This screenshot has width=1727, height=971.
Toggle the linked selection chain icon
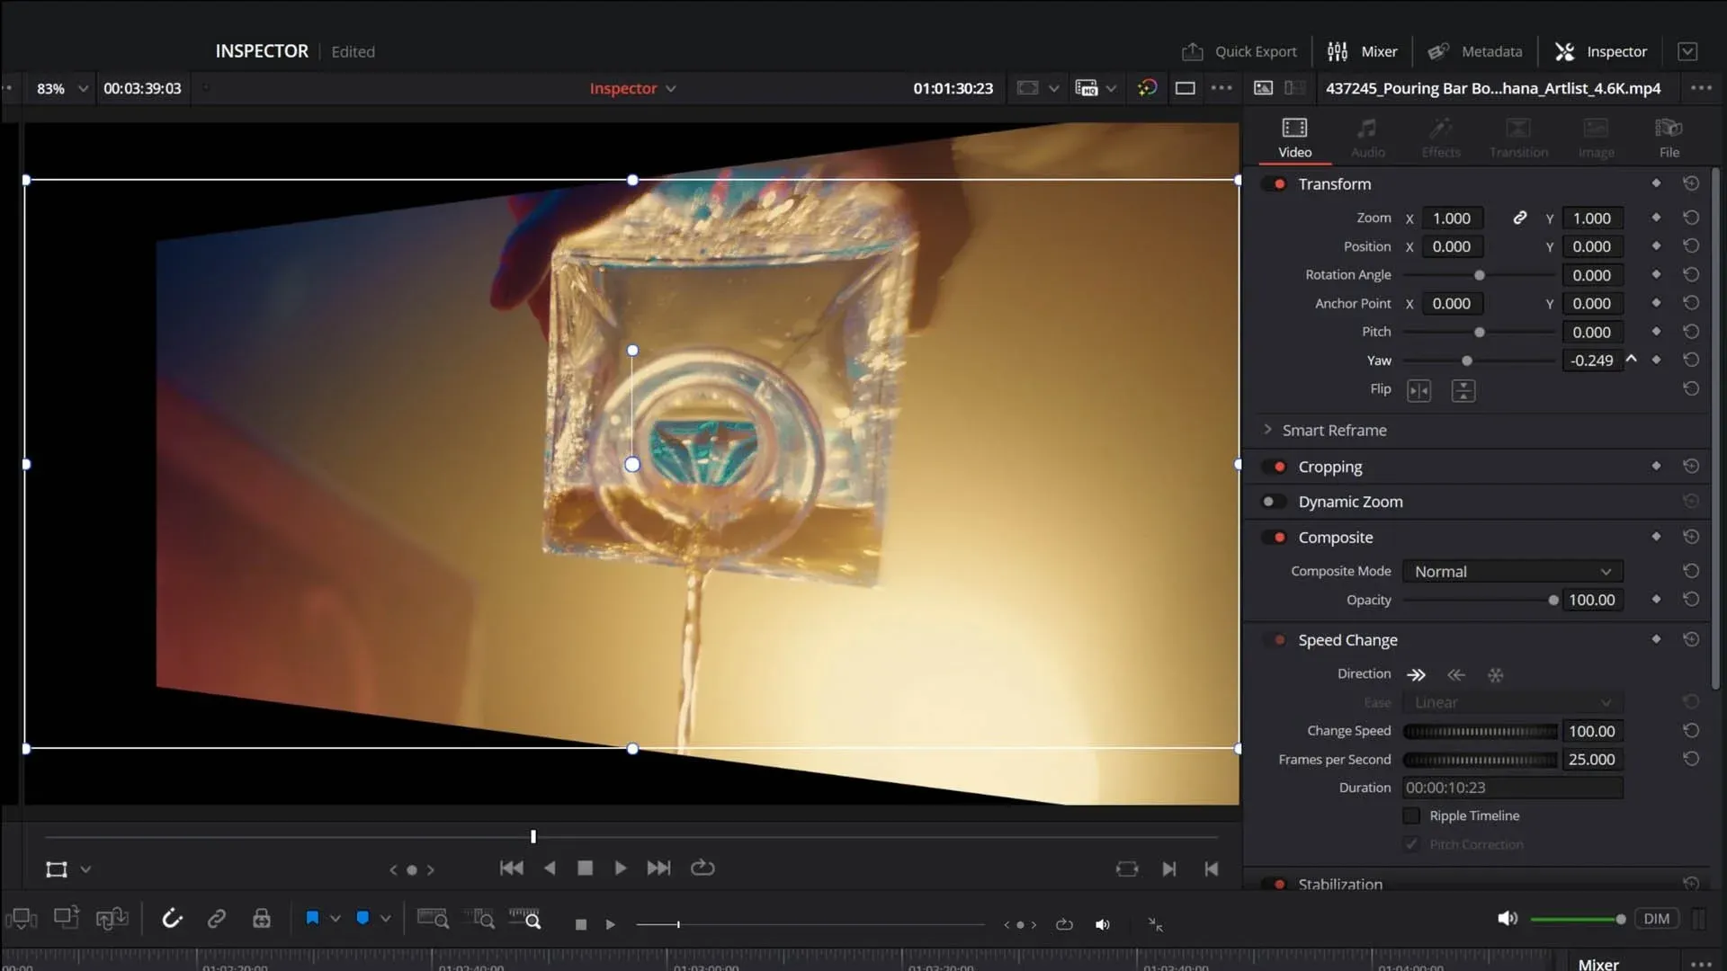[216, 919]
